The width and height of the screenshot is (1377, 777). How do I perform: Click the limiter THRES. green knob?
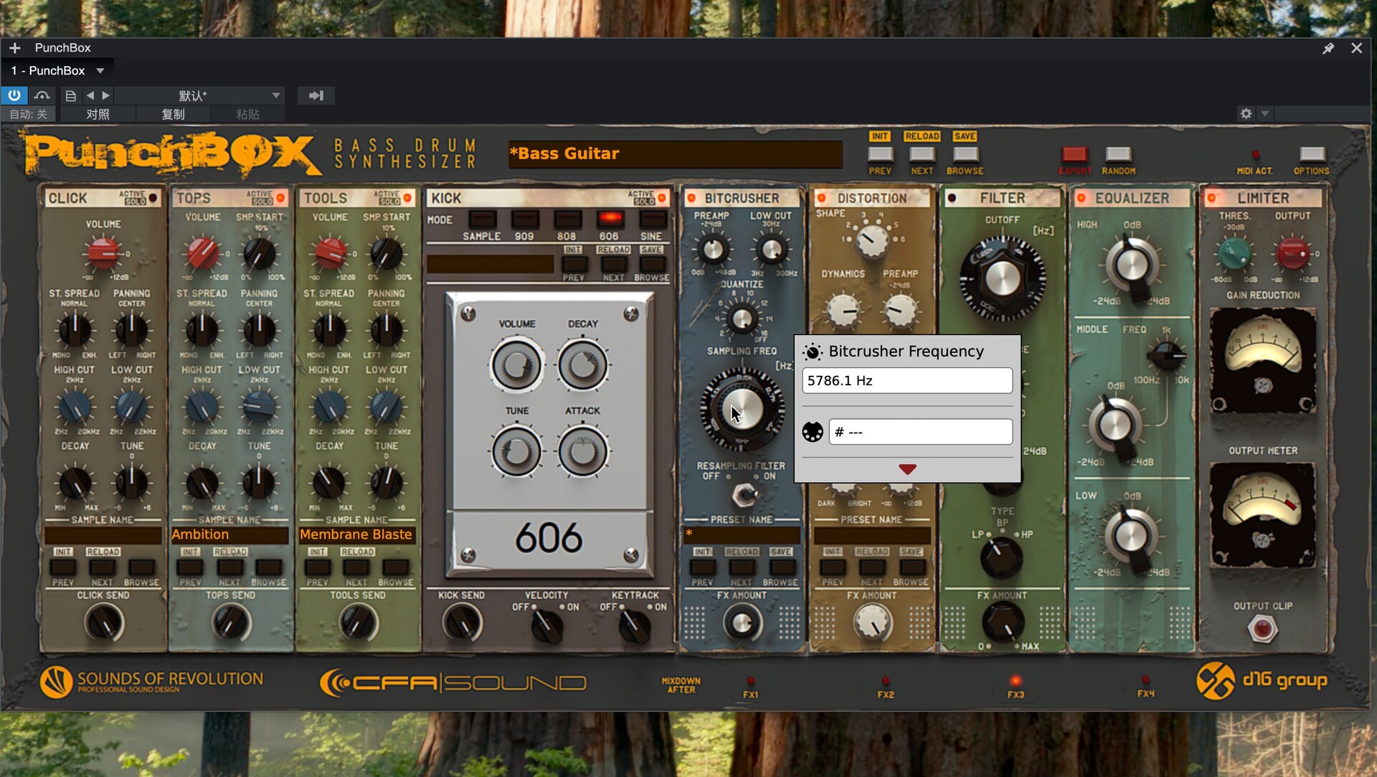pyautogui.click(x=1234, y=253)
